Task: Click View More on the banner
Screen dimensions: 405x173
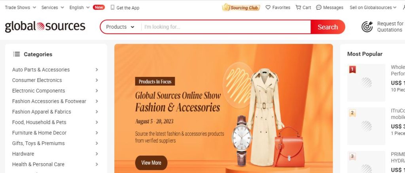Action: pyautogui.click(x=151, y=163)
